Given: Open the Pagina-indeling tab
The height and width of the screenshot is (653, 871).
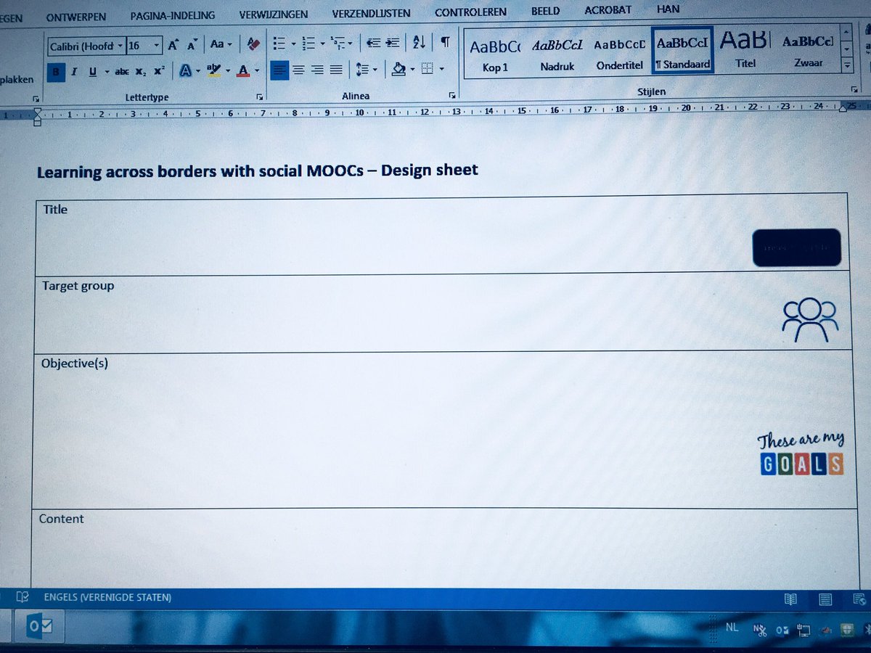Looking at the screenshot, I should coord(173,15).
